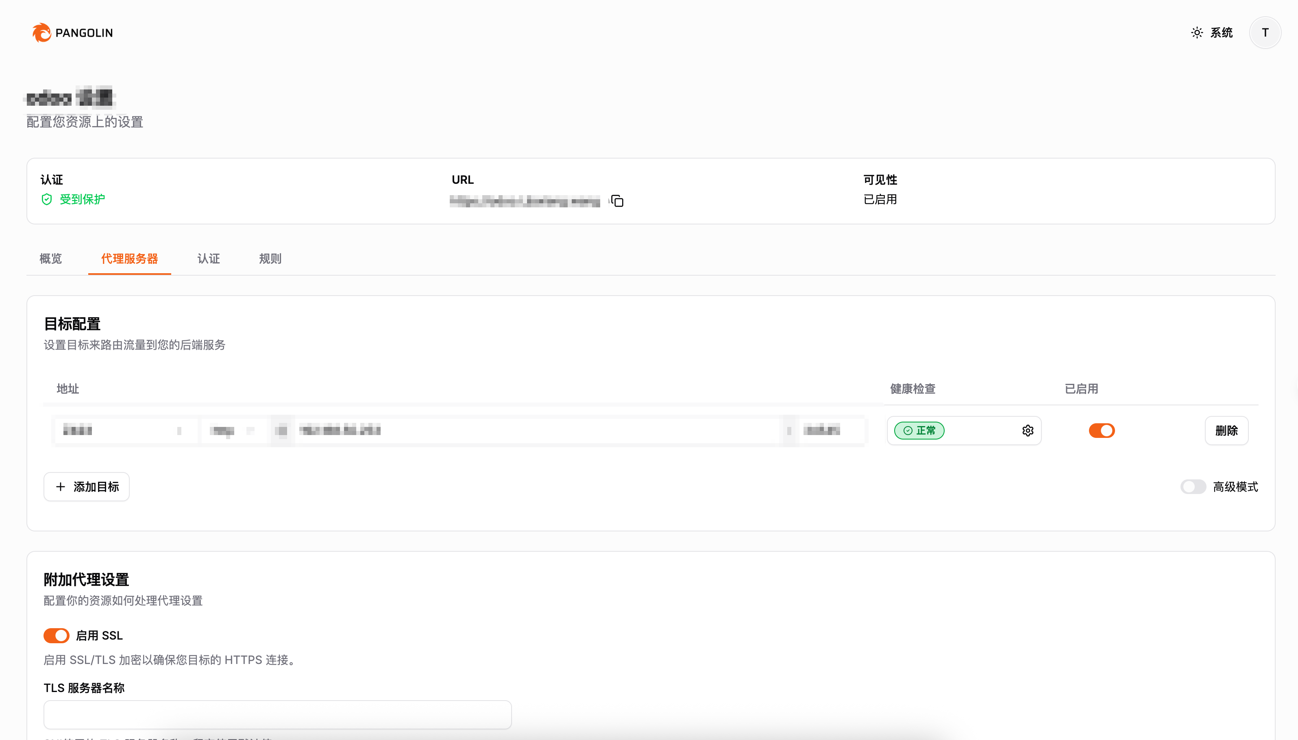Disable the target's 已启用 switch
1298x740 pixels.
(x=1101, y=431)
